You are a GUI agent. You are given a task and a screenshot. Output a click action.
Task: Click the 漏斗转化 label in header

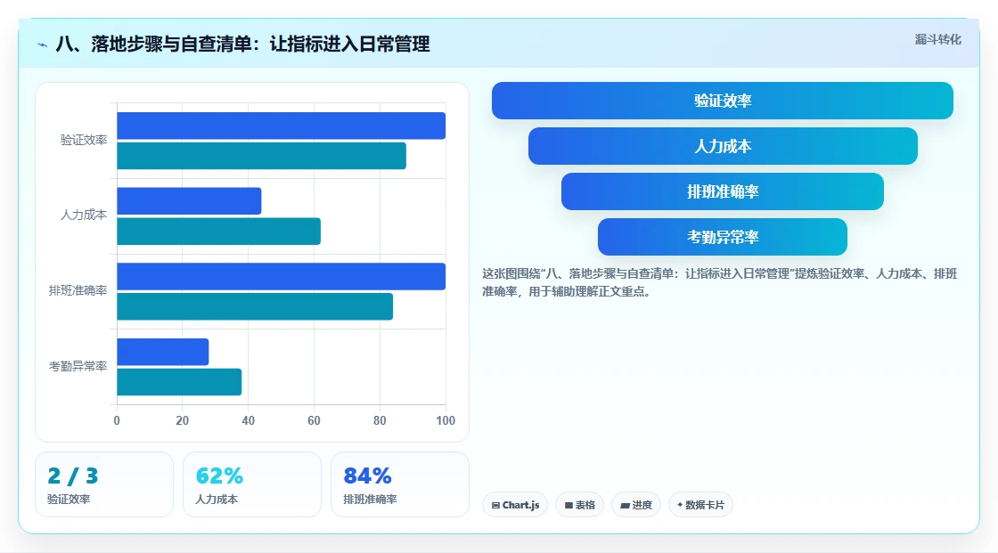pos(937,39)
